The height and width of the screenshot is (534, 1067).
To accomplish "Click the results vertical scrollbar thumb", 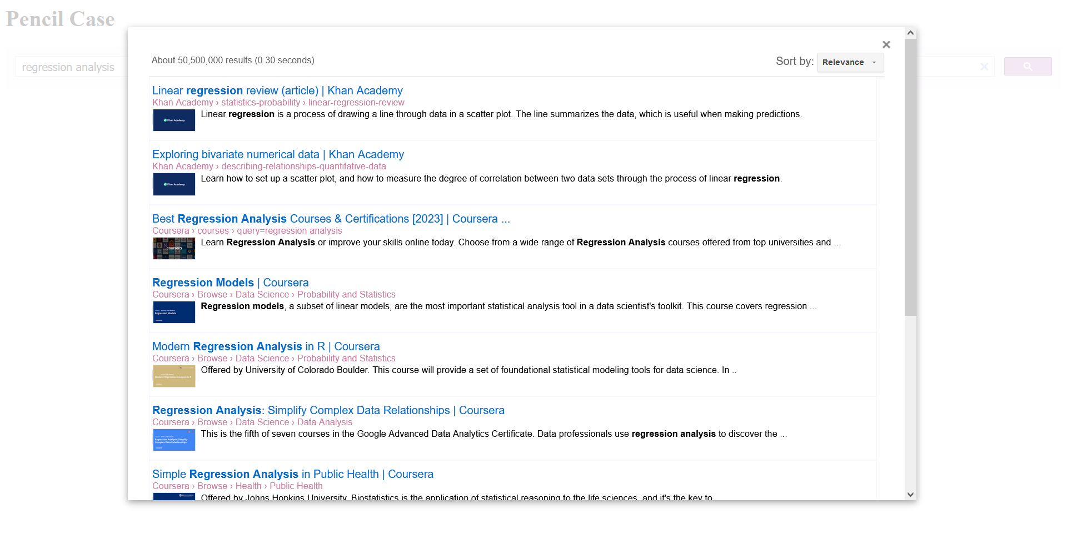I will (x=910, y=178).
